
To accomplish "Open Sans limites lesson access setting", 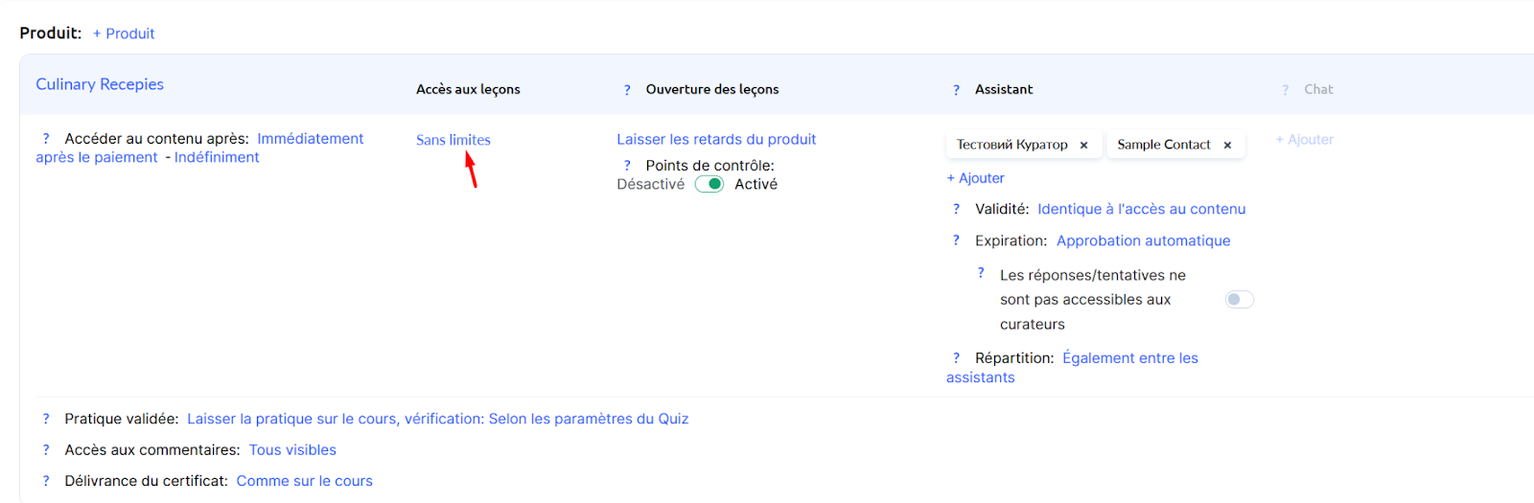I will pyautogui.click(x=453, y=140).
